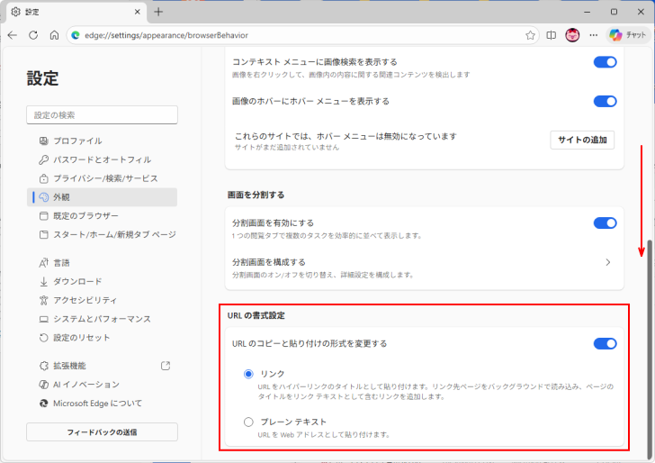The height and width of the screenshot is (463, 655).
Task: Open a new tab with the plus button
Action: (x=158, y=12)
